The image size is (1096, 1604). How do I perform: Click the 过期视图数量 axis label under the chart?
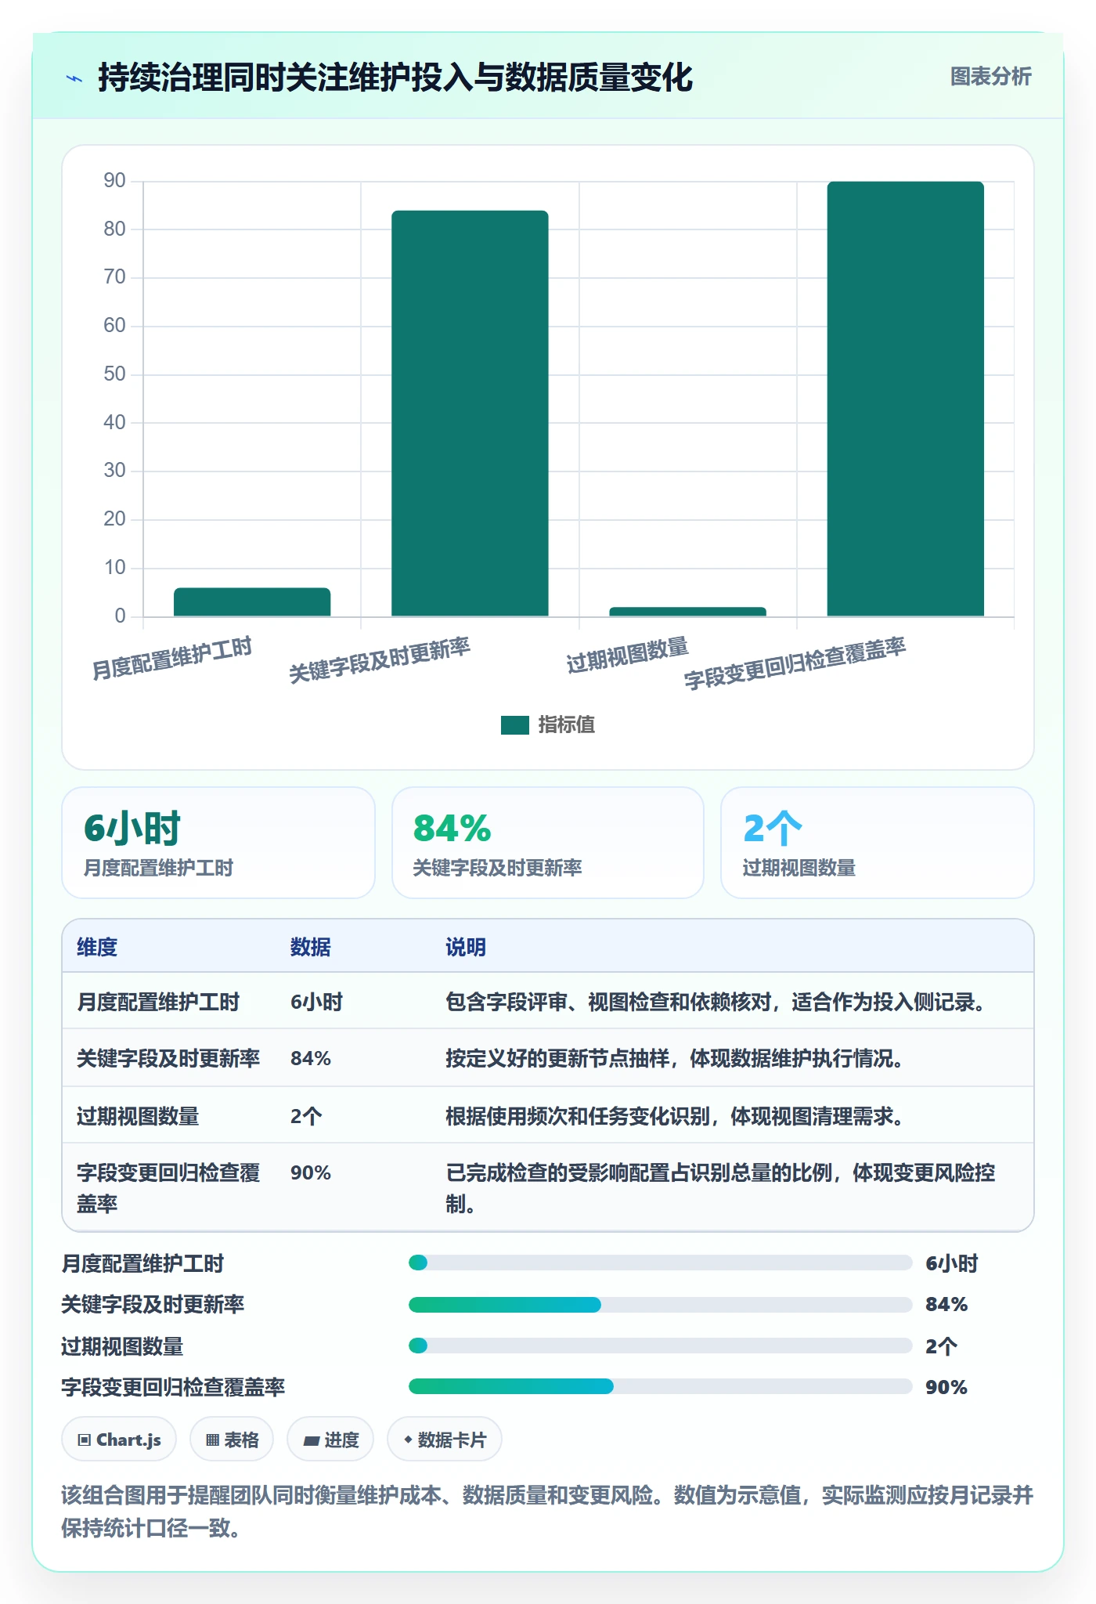click(628, 655)
